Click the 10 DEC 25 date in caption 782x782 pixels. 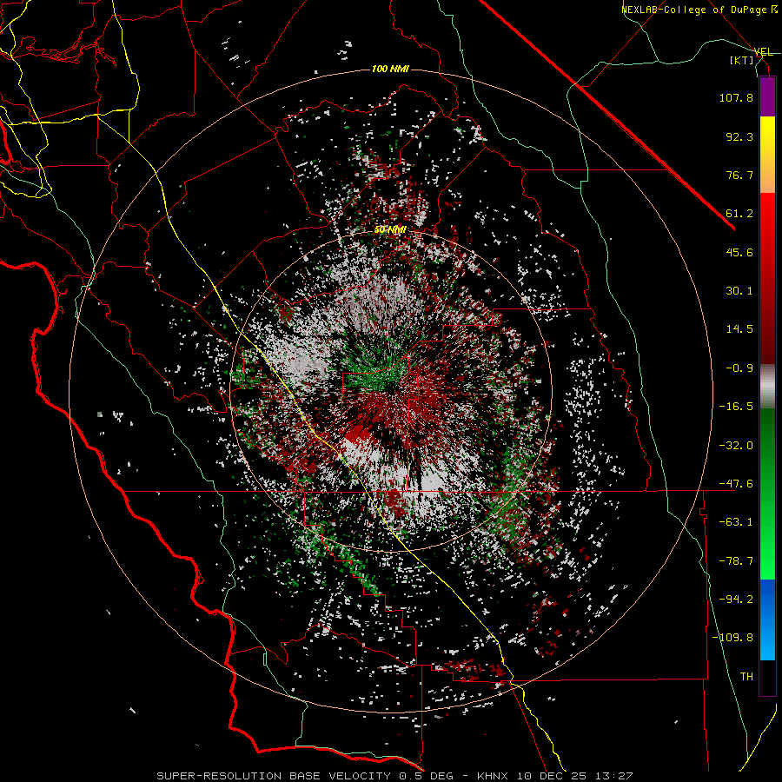tap(552, 776)
